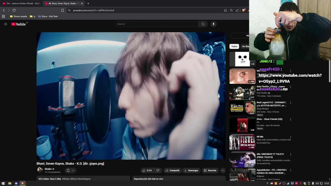Open options menu for Khea Close Friends
This screenshot has width=331, height=186.
coord(290,120)
